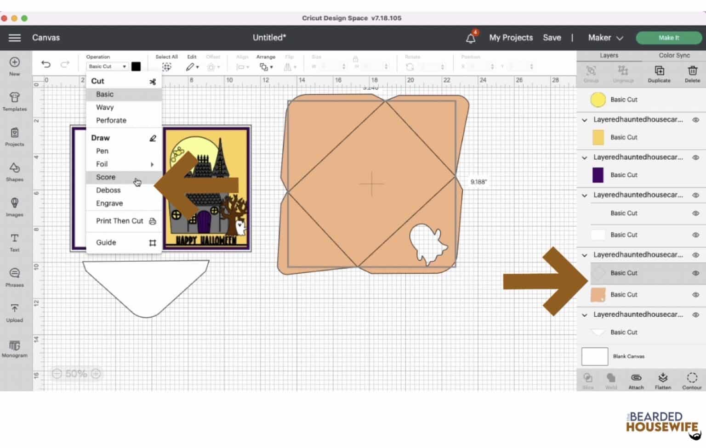Open the Shapes tool
Viewport: 706px width, 448px height.
click(14, 171)
